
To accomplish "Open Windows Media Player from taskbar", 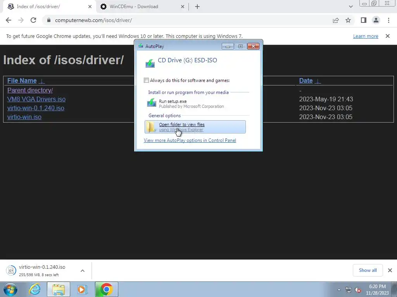I will 82,289.
